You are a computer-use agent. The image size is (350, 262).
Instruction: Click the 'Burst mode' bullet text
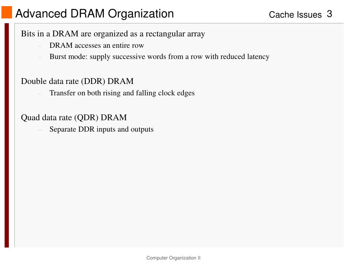(x=159, y=57)
